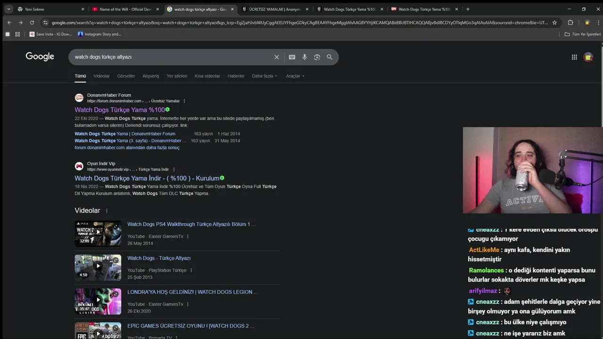Clear the search box with the X icon
603x339 pixels.
point(277,57)
